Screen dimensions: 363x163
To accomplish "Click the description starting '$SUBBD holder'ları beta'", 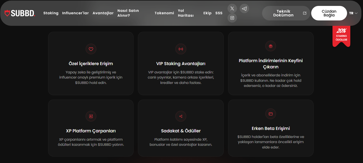I will coord(271,142).
